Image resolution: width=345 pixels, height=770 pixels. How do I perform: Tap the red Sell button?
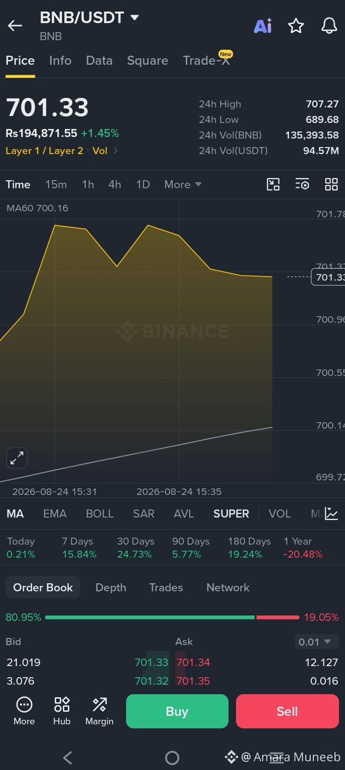[x=287, y=711]
